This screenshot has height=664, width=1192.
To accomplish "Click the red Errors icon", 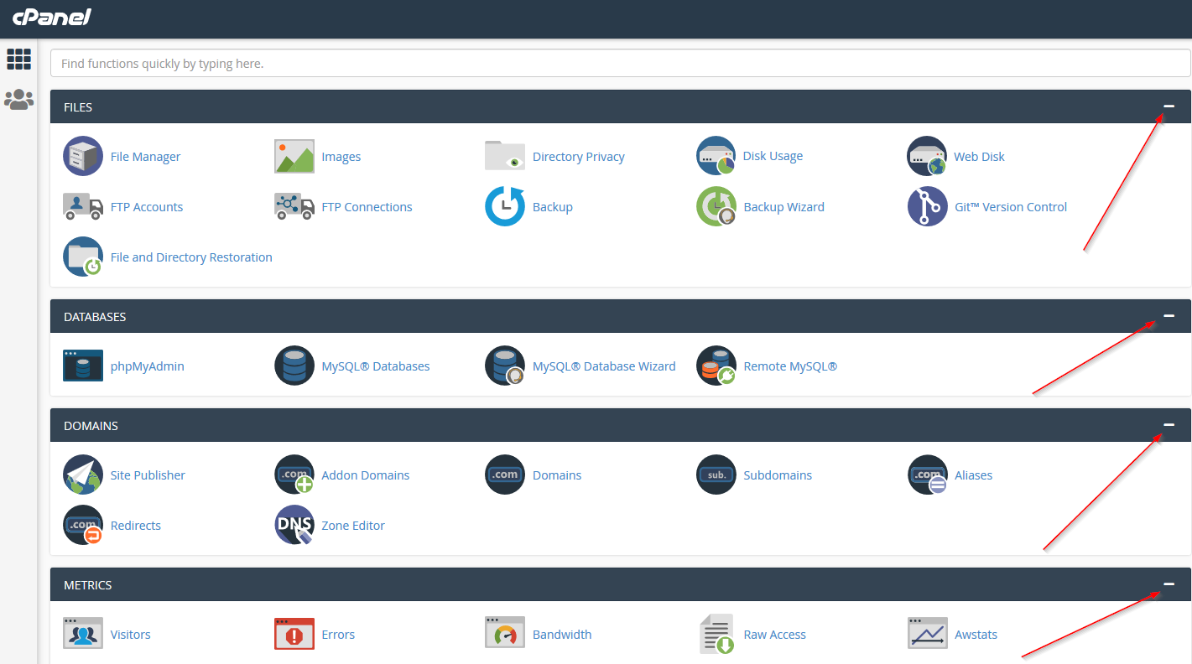I will click(294, 634).
